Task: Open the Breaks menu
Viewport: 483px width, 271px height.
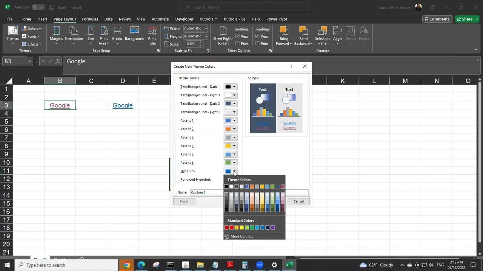Action: coord(117,36)
